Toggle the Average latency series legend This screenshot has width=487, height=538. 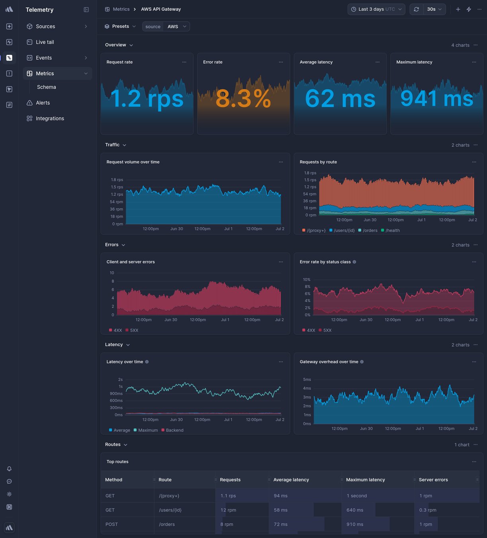coord(119,430)
